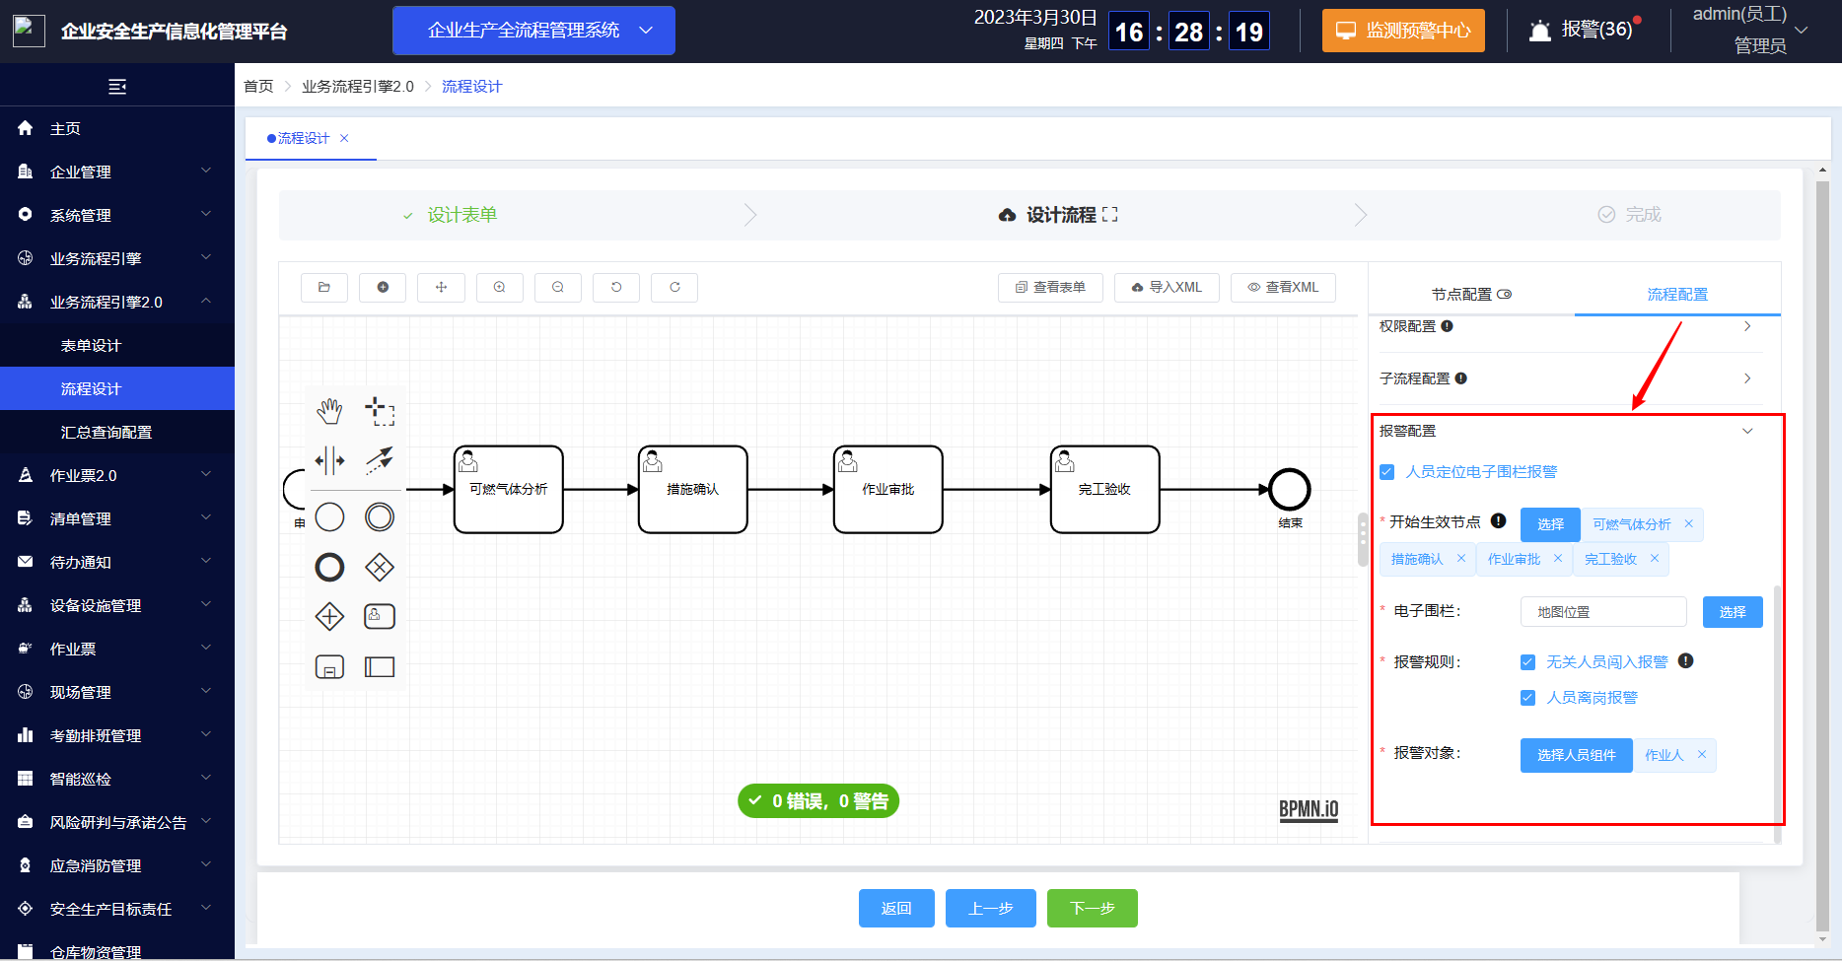
Task: Switch to 节点配置 tab
Action: tap(1471, 294)
